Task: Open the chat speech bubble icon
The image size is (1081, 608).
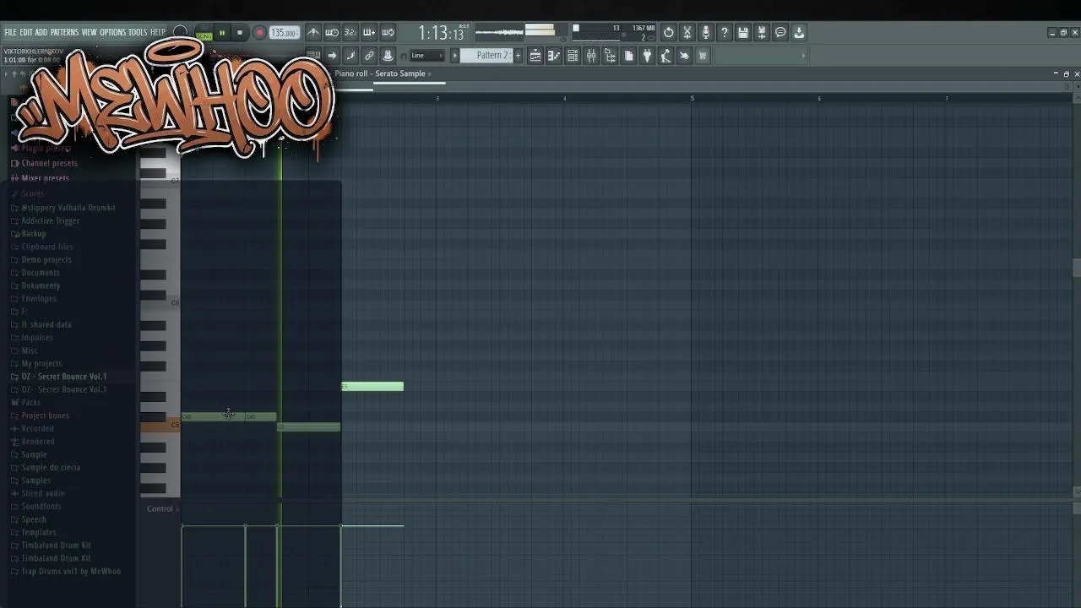Action: [x=780, y=33]
